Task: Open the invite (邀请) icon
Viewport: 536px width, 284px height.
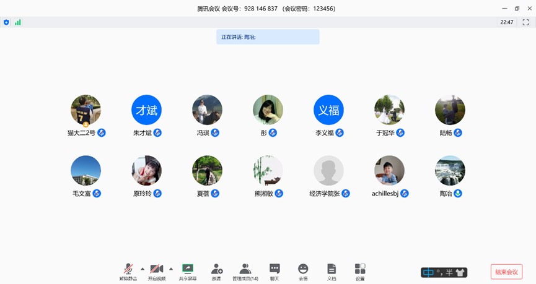Action: (216, 269)
